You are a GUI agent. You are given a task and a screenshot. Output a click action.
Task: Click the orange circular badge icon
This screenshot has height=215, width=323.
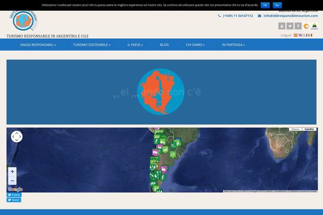(x=306, y=26)
